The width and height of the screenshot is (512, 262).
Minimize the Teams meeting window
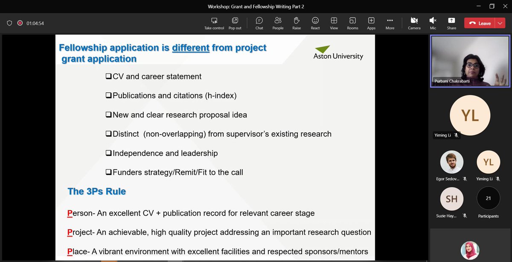point(478,6)
